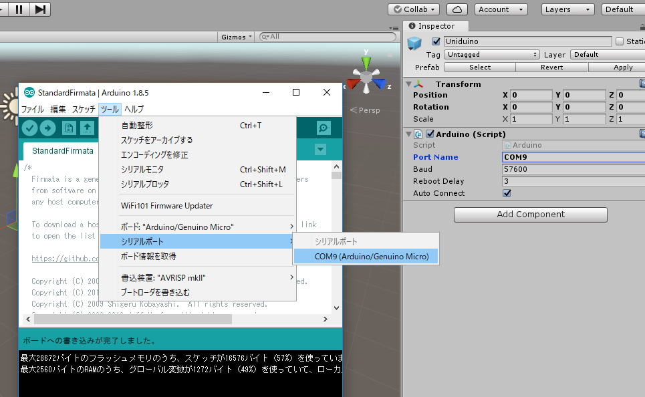Screen dimensions: 645x397
Task: Click the Arduino script C# icon
Action: point(418,134)
